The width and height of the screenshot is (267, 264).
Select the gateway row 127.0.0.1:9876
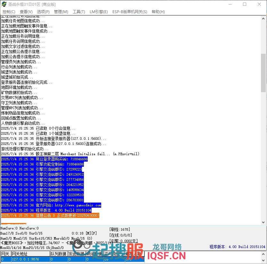point(26,259)
